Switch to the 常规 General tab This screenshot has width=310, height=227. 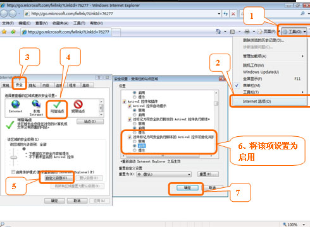[6, 85]
